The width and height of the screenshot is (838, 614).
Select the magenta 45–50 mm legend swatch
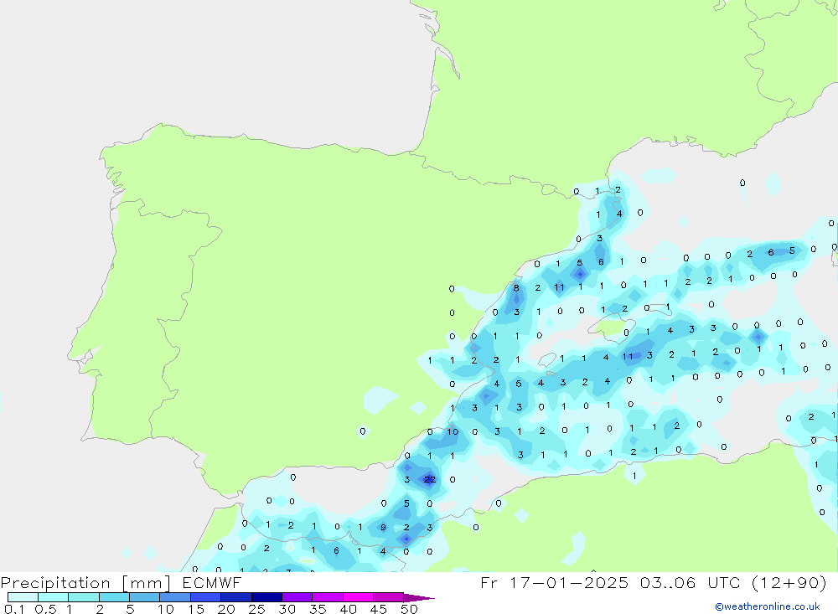pos(387,597)
